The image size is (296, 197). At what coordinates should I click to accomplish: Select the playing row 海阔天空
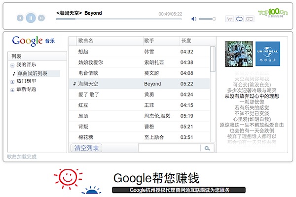coord(140,84)
